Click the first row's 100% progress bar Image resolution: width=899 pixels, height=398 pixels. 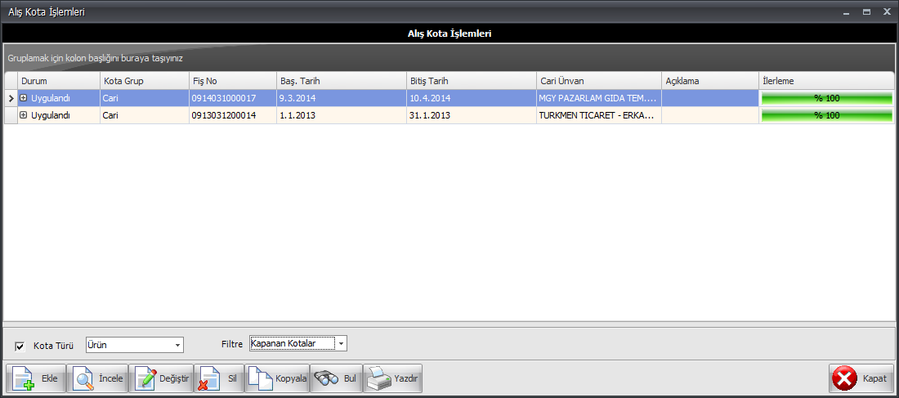[825, 98]
